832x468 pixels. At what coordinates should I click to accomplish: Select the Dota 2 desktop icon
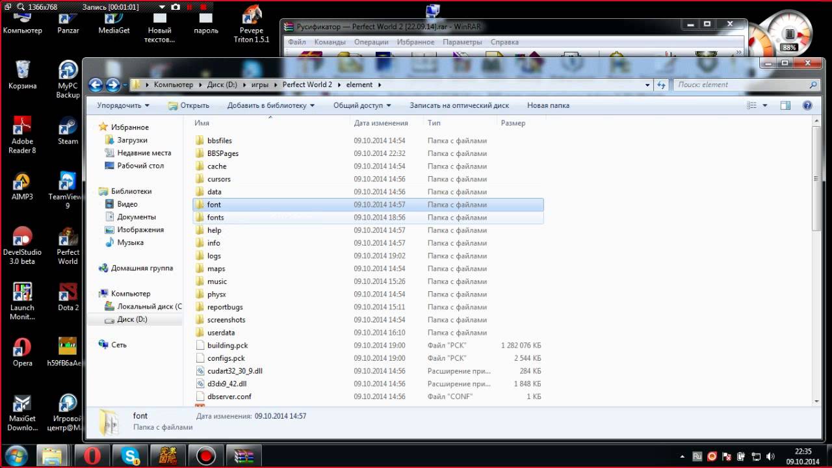pos(68,296)
